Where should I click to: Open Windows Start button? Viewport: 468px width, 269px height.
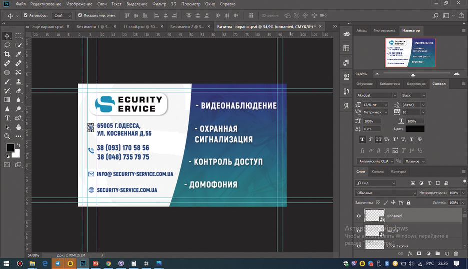coord(6,263)
